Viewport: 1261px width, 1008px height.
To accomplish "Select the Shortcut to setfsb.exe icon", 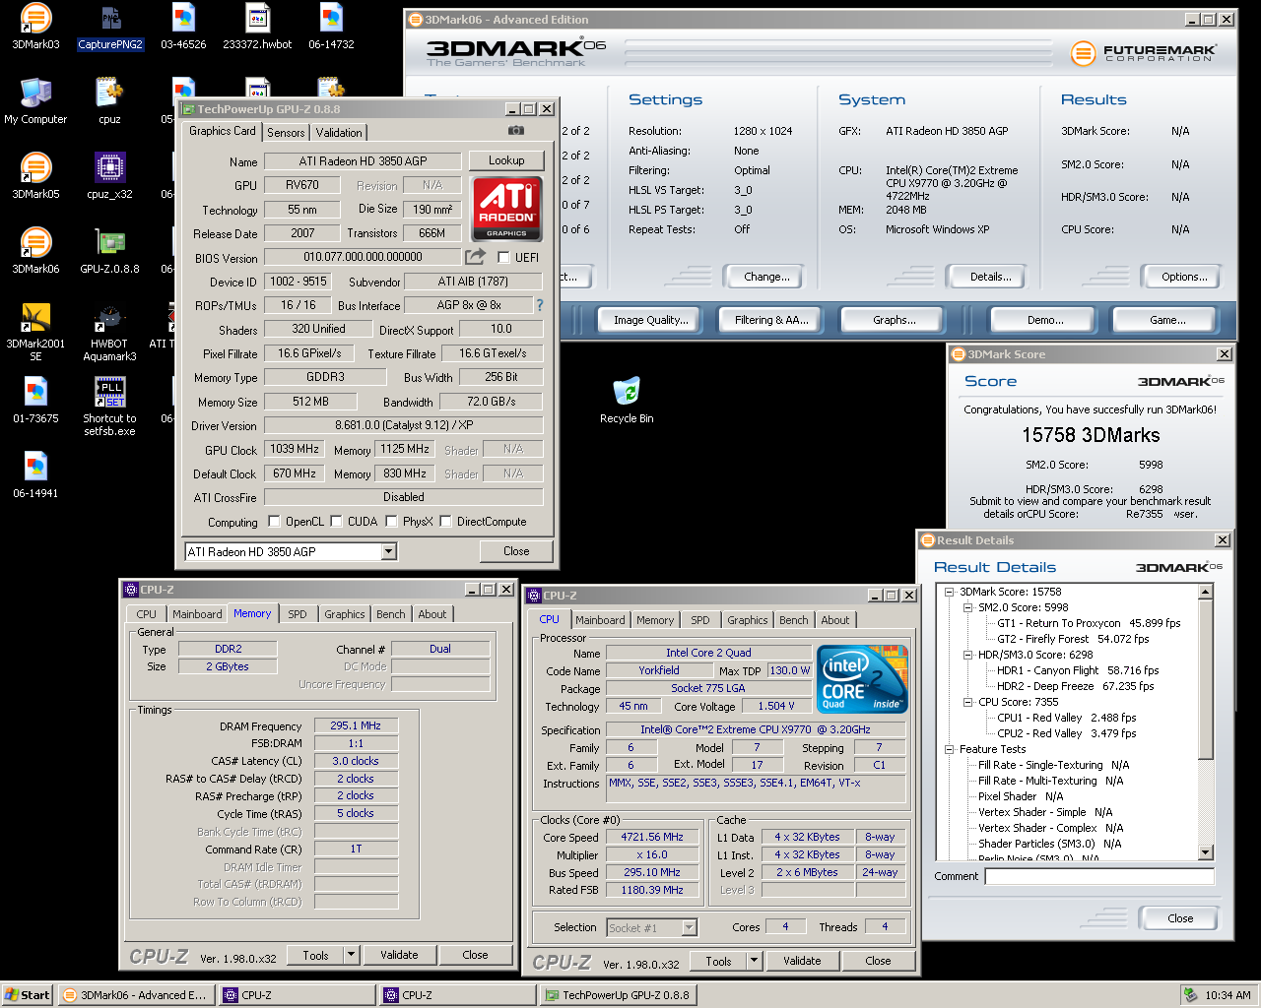I will point(109,407).
